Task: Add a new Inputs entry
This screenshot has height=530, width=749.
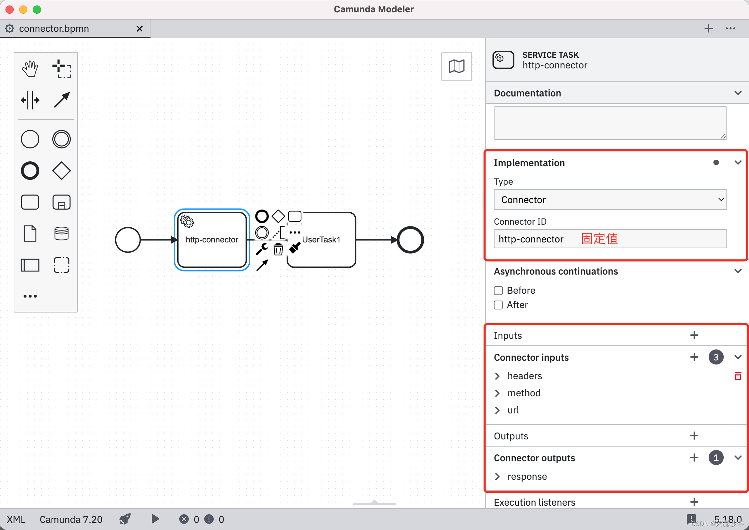Action: pyautogui.click(x=694, y=335)
